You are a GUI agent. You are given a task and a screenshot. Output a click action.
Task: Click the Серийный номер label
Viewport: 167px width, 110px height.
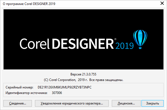pyautogui.click(x=19, y=87)
